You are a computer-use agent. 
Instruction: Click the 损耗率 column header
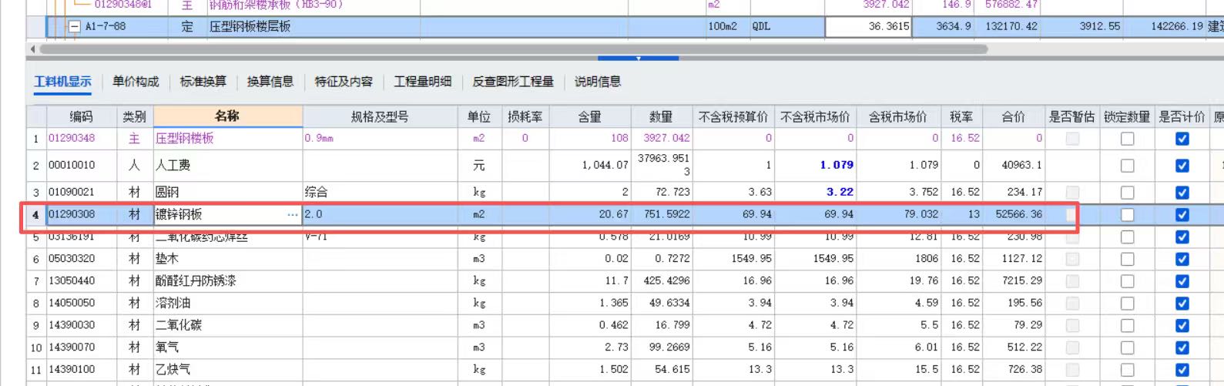tap(525, 116)
